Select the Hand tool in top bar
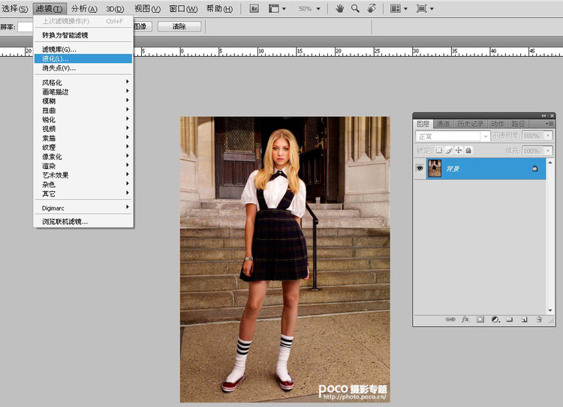 (x=339, y=8)
